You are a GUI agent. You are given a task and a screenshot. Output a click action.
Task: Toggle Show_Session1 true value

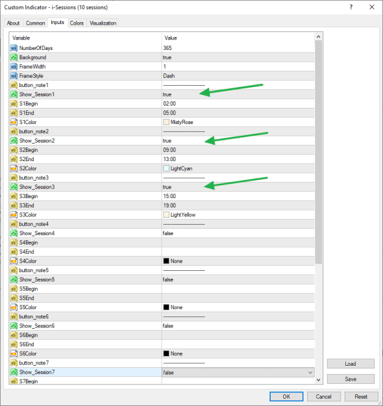[238, 94]
